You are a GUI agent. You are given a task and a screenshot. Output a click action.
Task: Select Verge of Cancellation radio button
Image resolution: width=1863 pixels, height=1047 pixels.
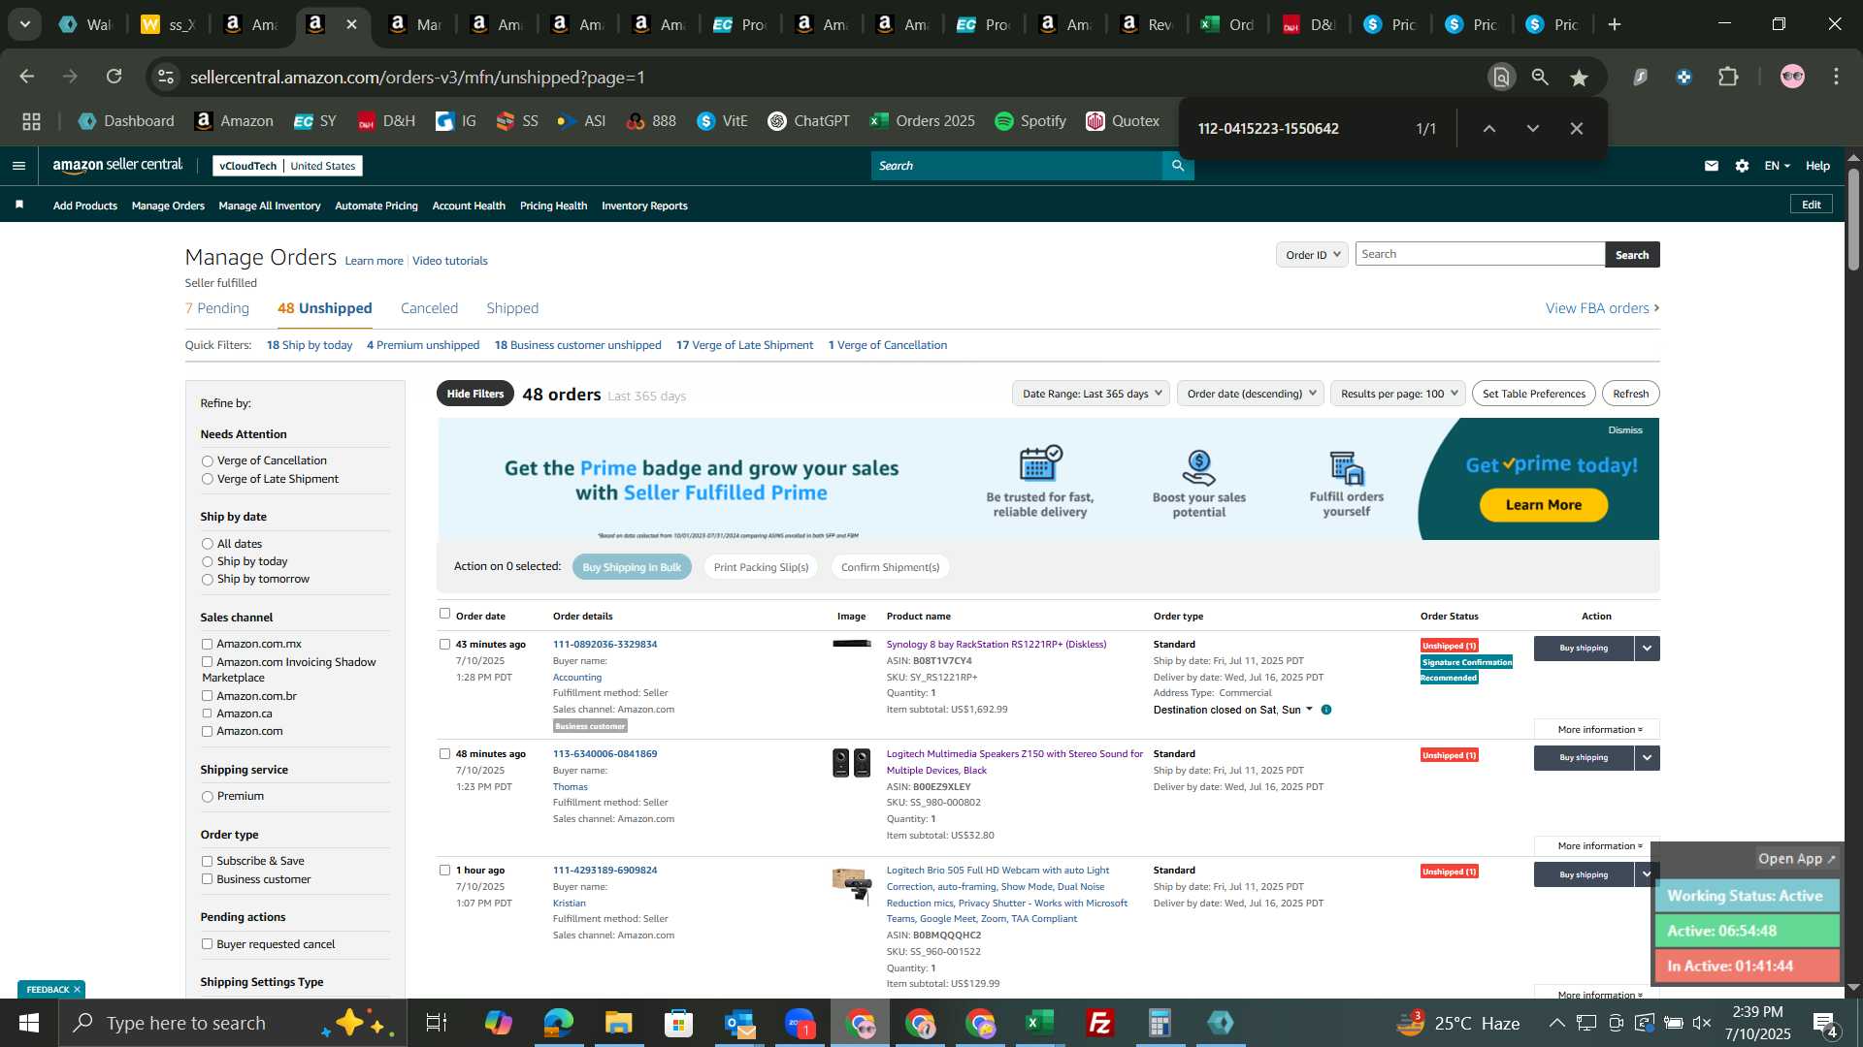click(207, 461)
